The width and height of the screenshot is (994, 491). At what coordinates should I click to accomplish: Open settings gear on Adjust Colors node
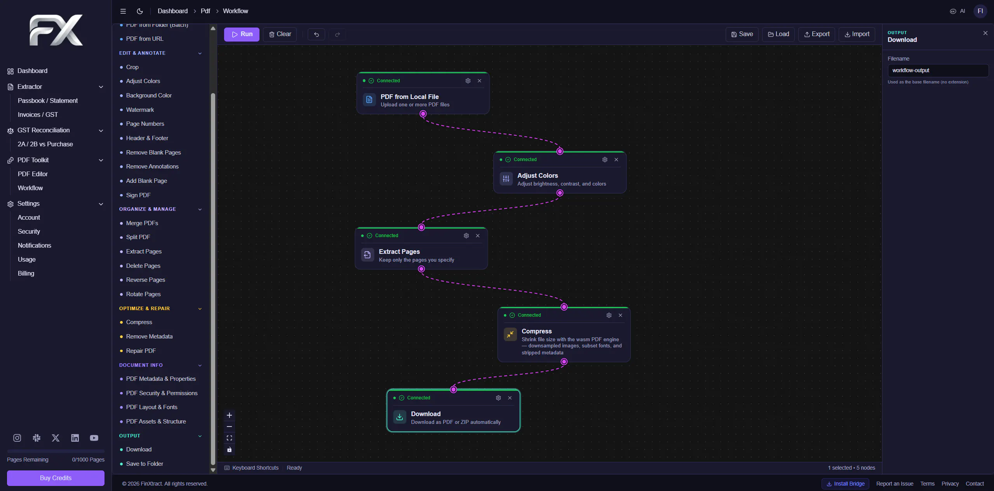[x=605, y=160]
